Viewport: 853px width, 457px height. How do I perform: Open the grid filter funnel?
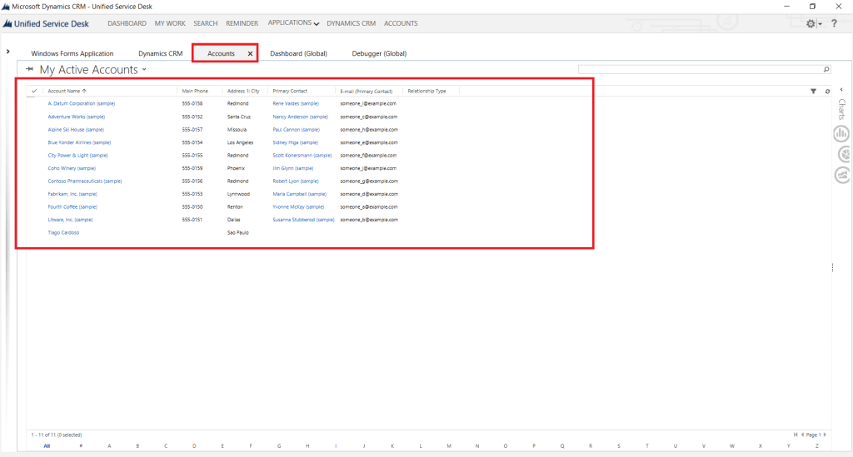pos(813,92)
